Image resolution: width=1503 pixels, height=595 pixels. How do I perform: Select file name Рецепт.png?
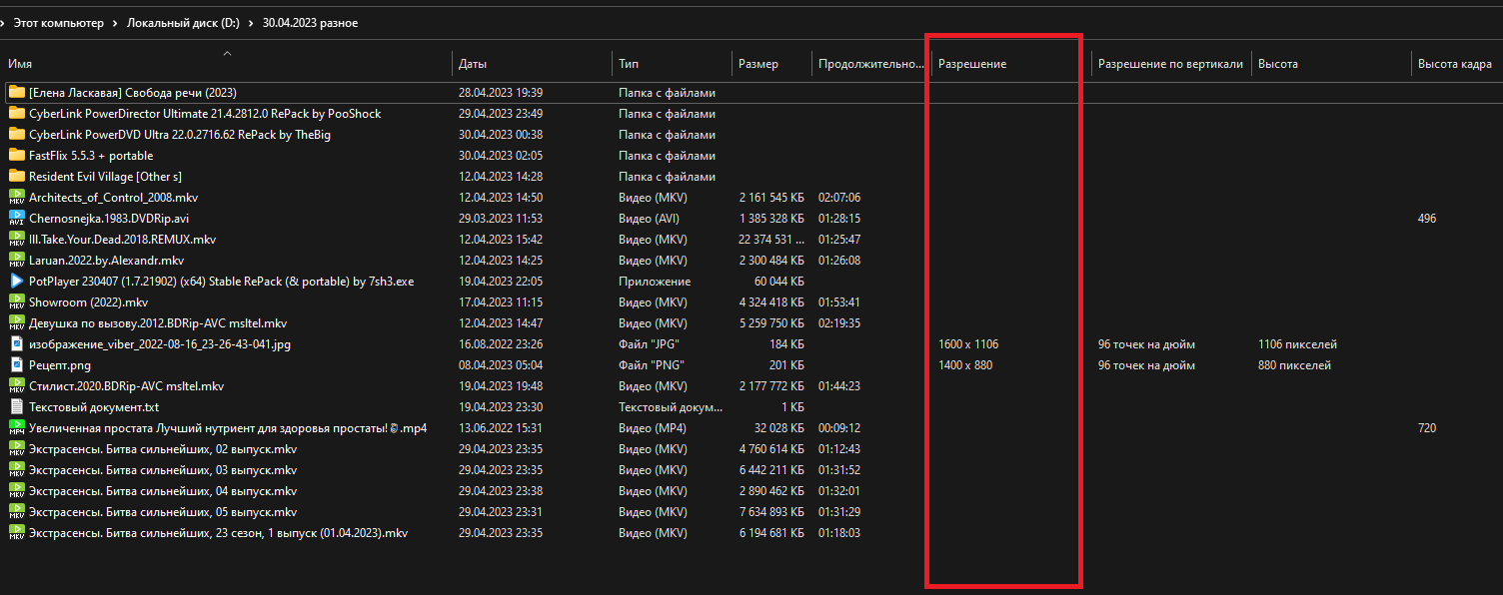tap(60, 364)
